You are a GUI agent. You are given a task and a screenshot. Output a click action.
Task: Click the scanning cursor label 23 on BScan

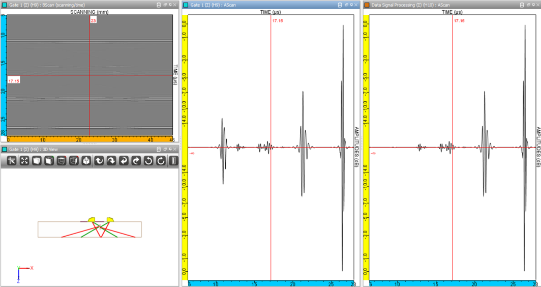click(93, 20)
